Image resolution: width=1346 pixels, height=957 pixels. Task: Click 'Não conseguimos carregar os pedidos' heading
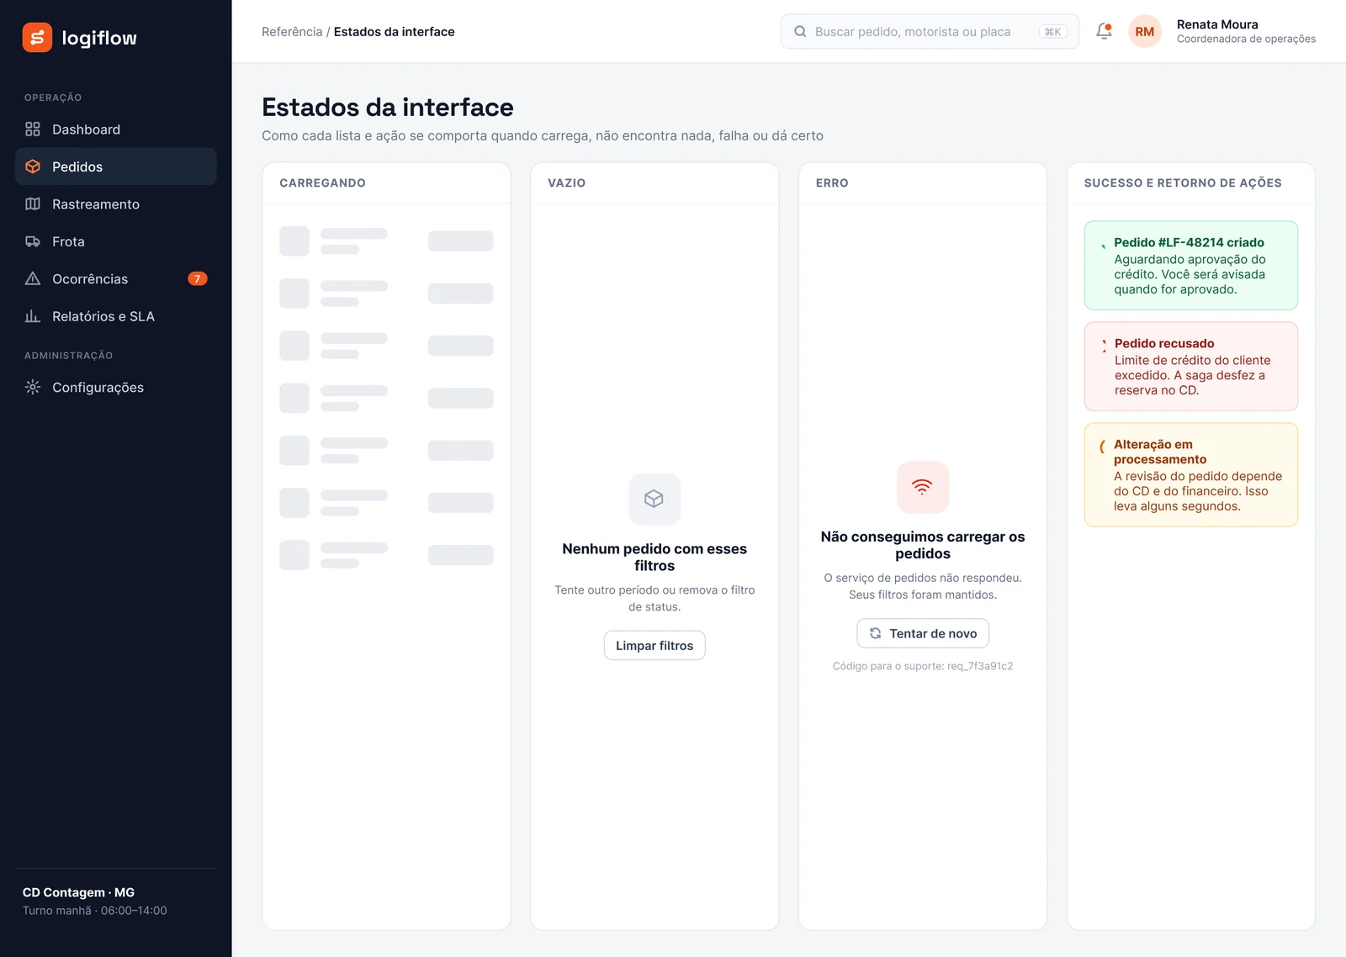[x=923, y=545]
